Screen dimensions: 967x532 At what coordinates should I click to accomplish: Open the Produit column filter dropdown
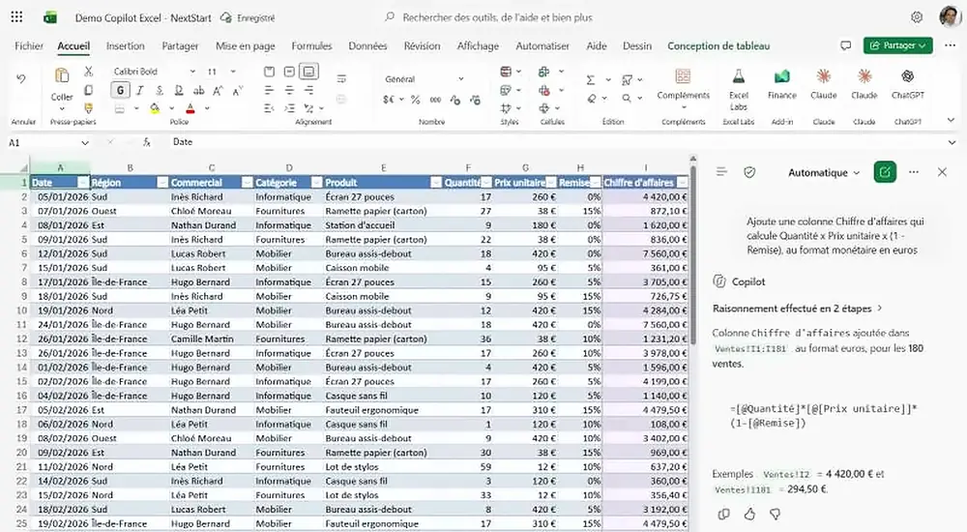(x=435, y=182)
